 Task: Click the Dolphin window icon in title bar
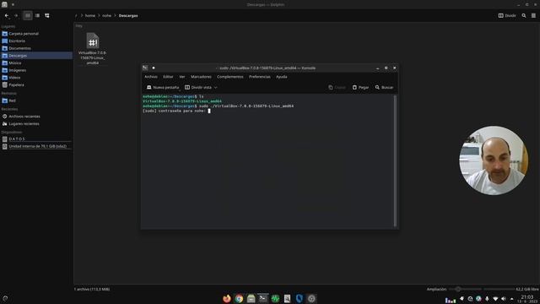(4, 4)
